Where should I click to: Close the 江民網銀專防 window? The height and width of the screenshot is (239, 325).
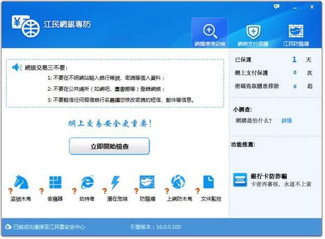point(313,7)
